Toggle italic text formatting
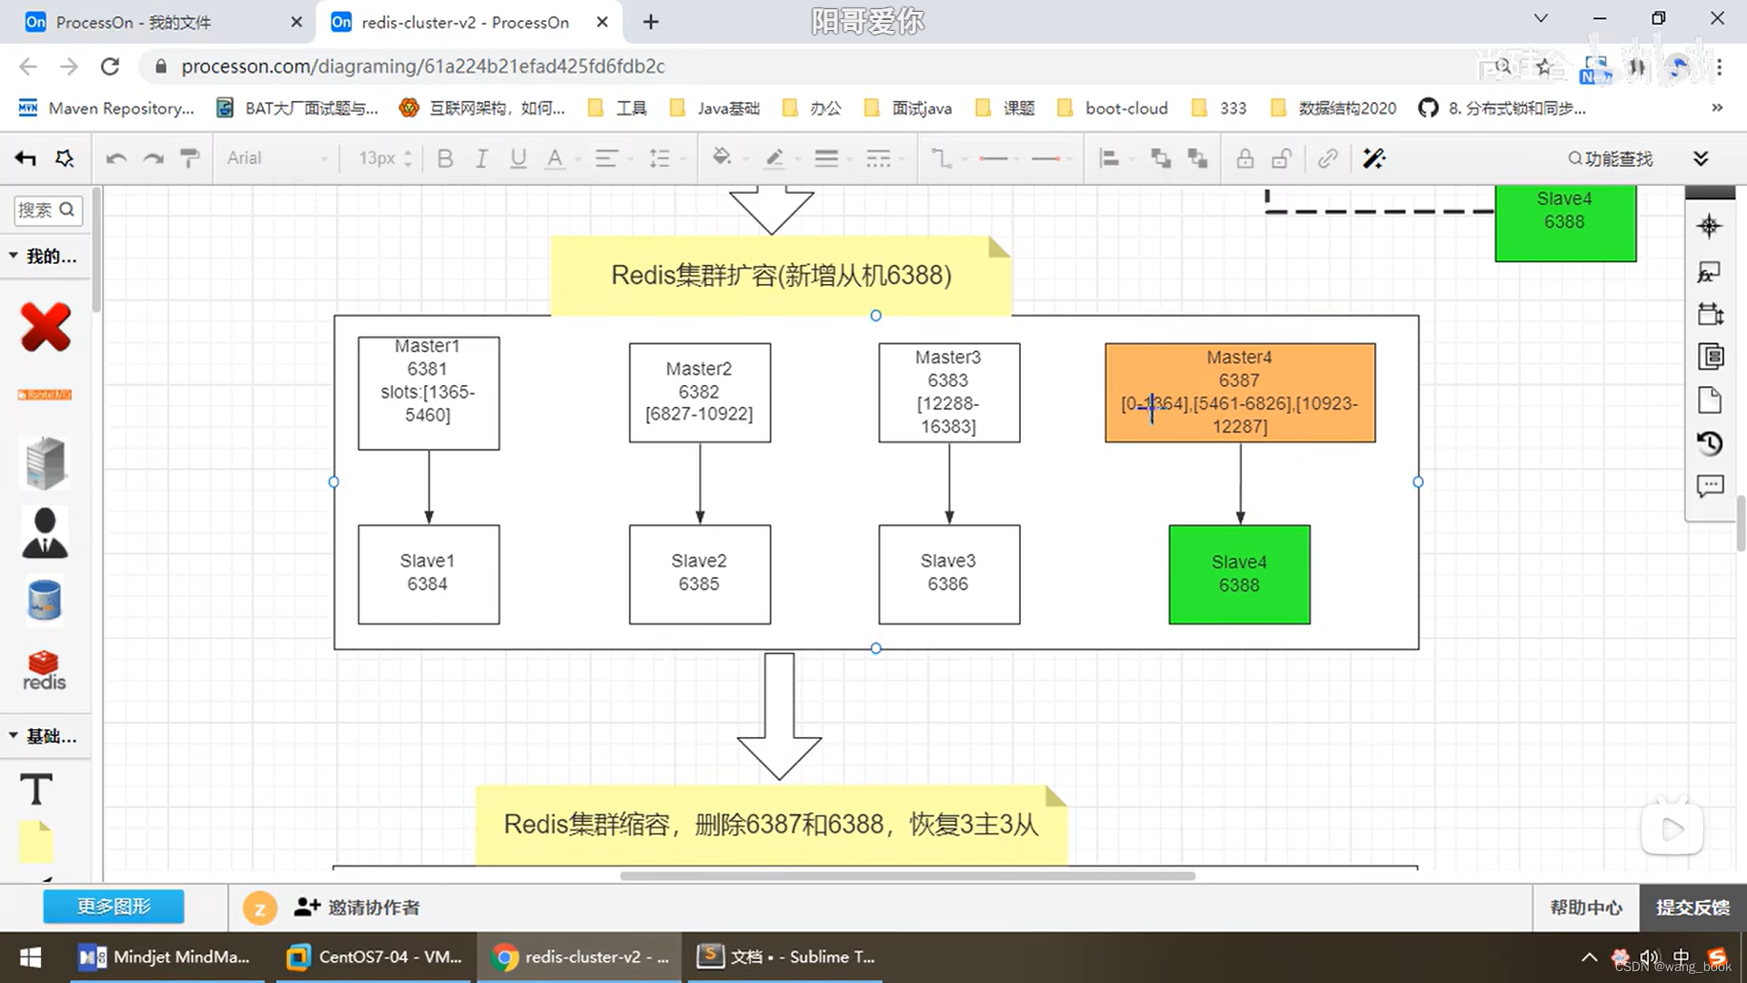 click(x=481, y=158)
